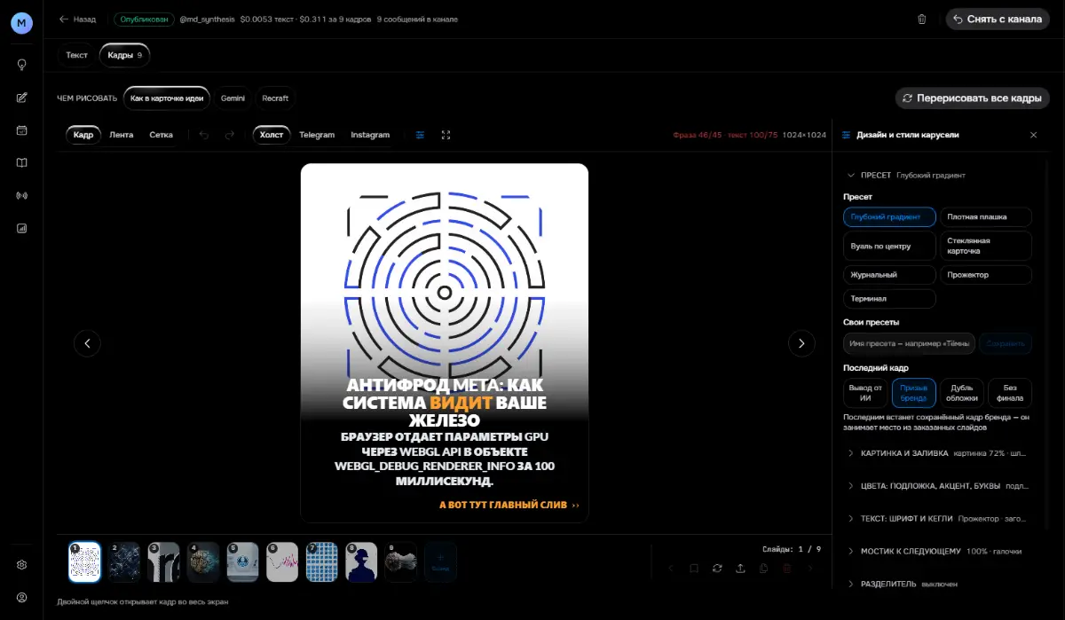
Task: Open the frame in fullscreen view
Action: pyautogui.click(x=446, y=135)
